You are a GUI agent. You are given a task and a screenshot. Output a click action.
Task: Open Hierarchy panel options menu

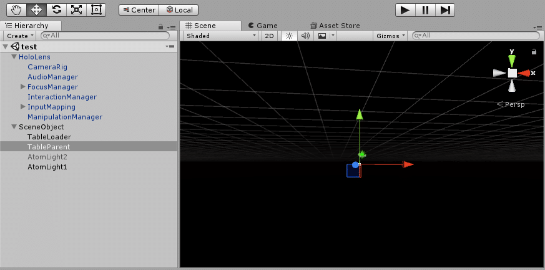(x=171, y=27)
